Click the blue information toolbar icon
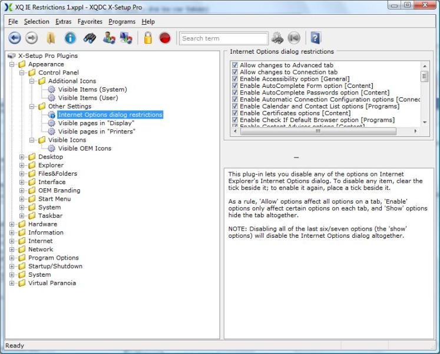The image size is (440, 354). (70, 38)
